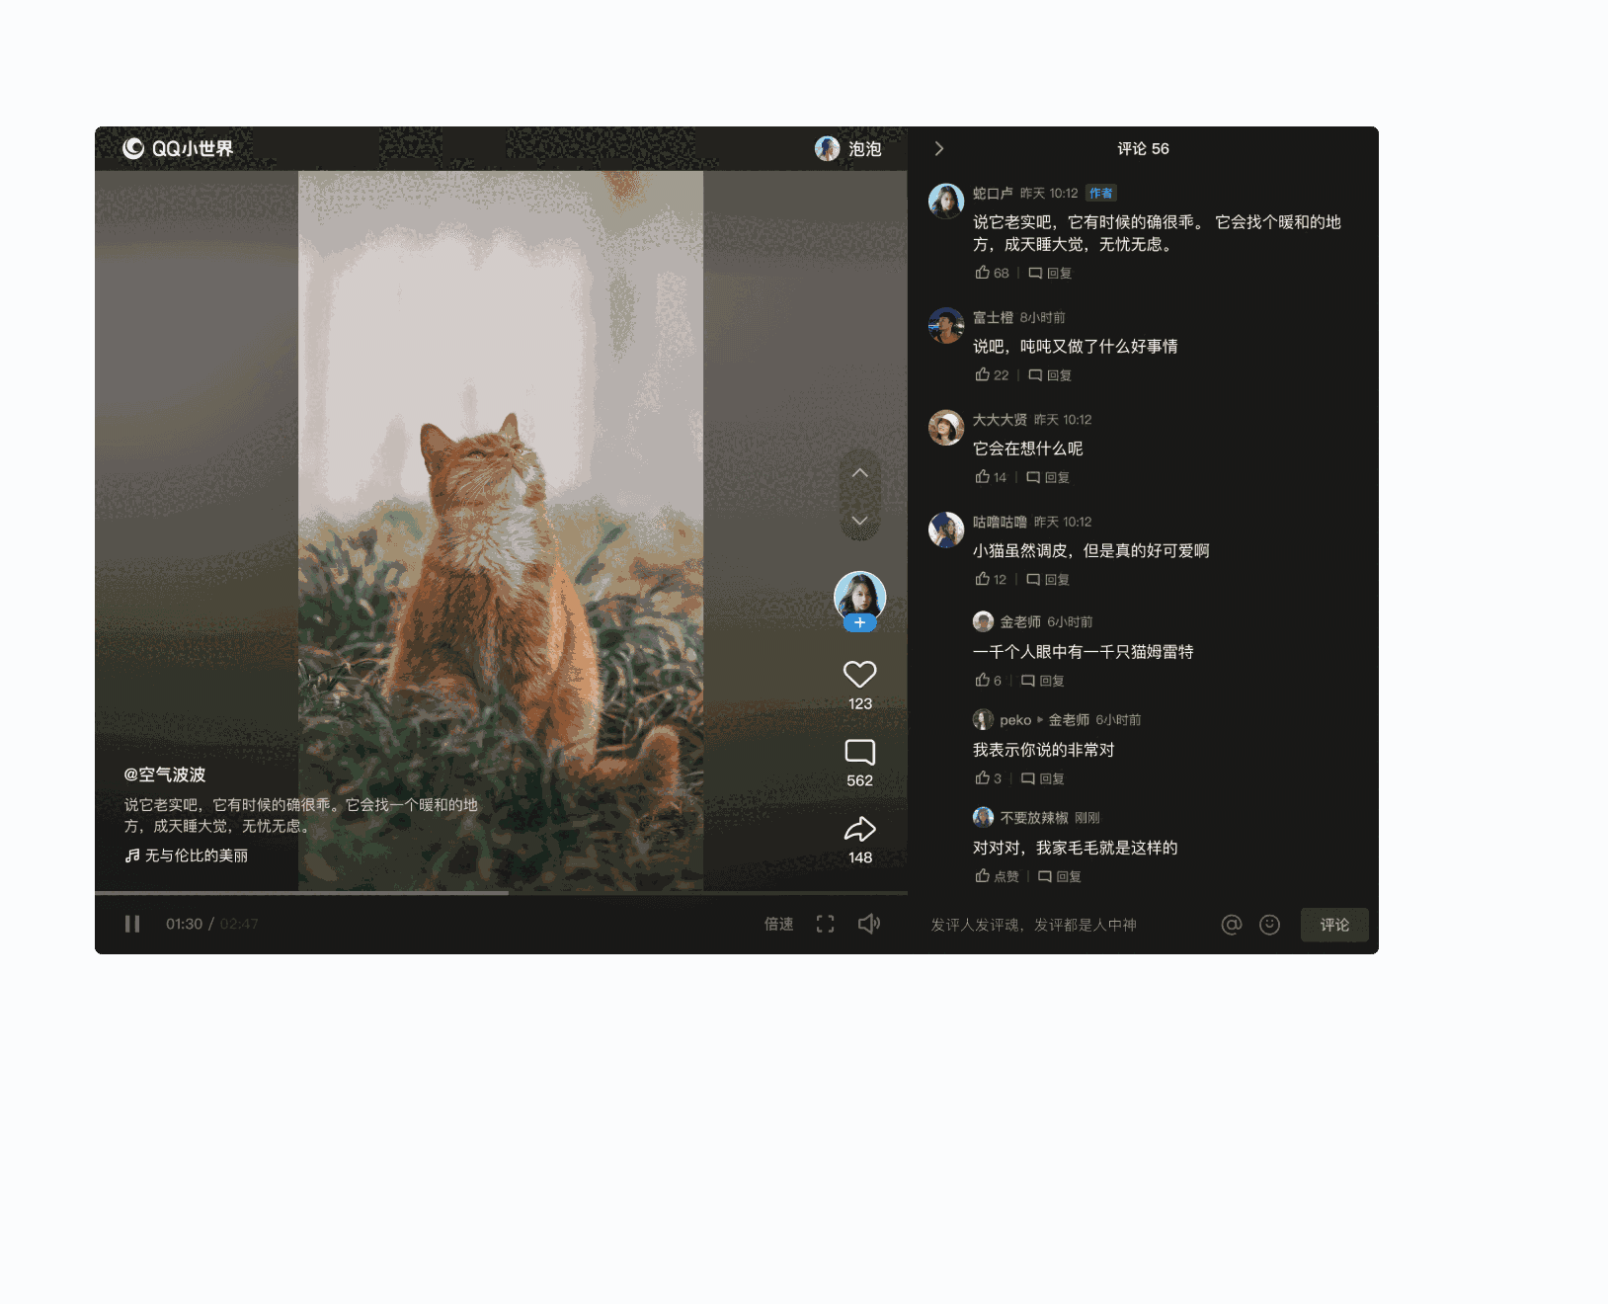
Task: Open comments via the speech bubble icon
Action: 859,752
